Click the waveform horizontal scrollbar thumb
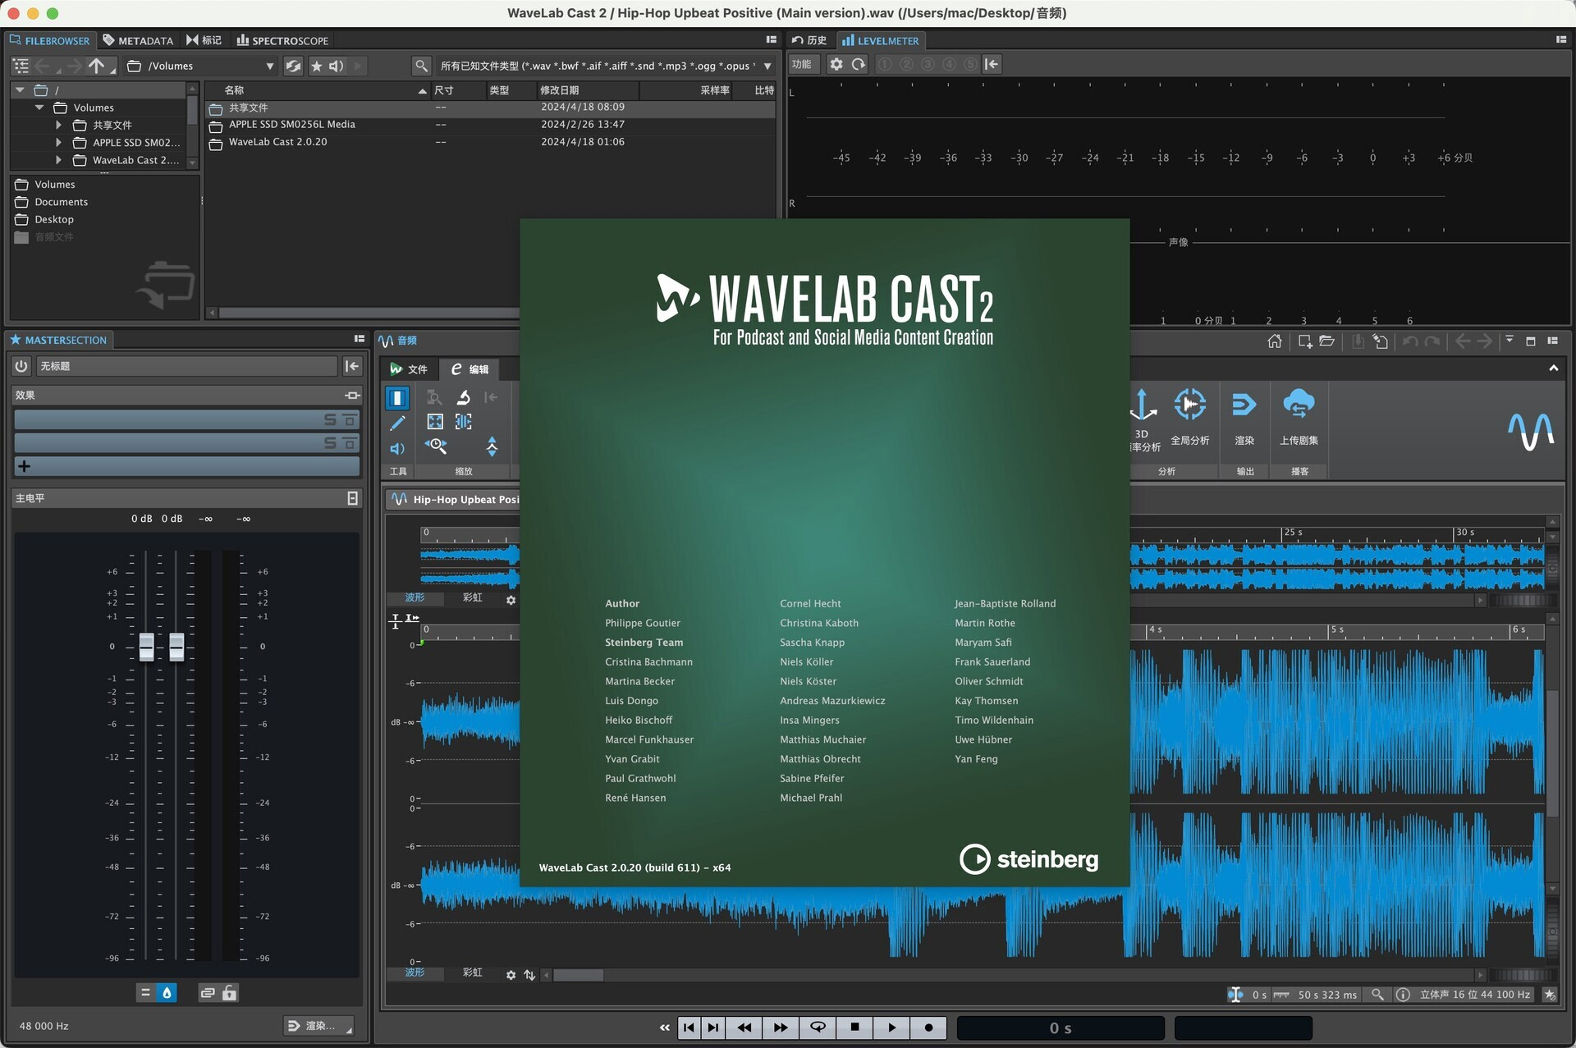Viewport: 1576px width, 1048px height. (x=579, y=975)
